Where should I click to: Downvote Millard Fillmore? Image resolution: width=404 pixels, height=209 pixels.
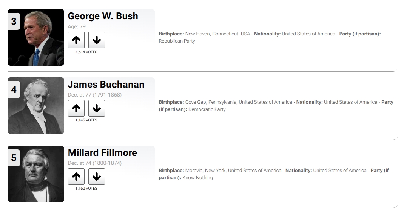(x=97, y=177)
